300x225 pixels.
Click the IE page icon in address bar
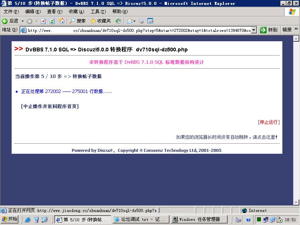(23, 30)
